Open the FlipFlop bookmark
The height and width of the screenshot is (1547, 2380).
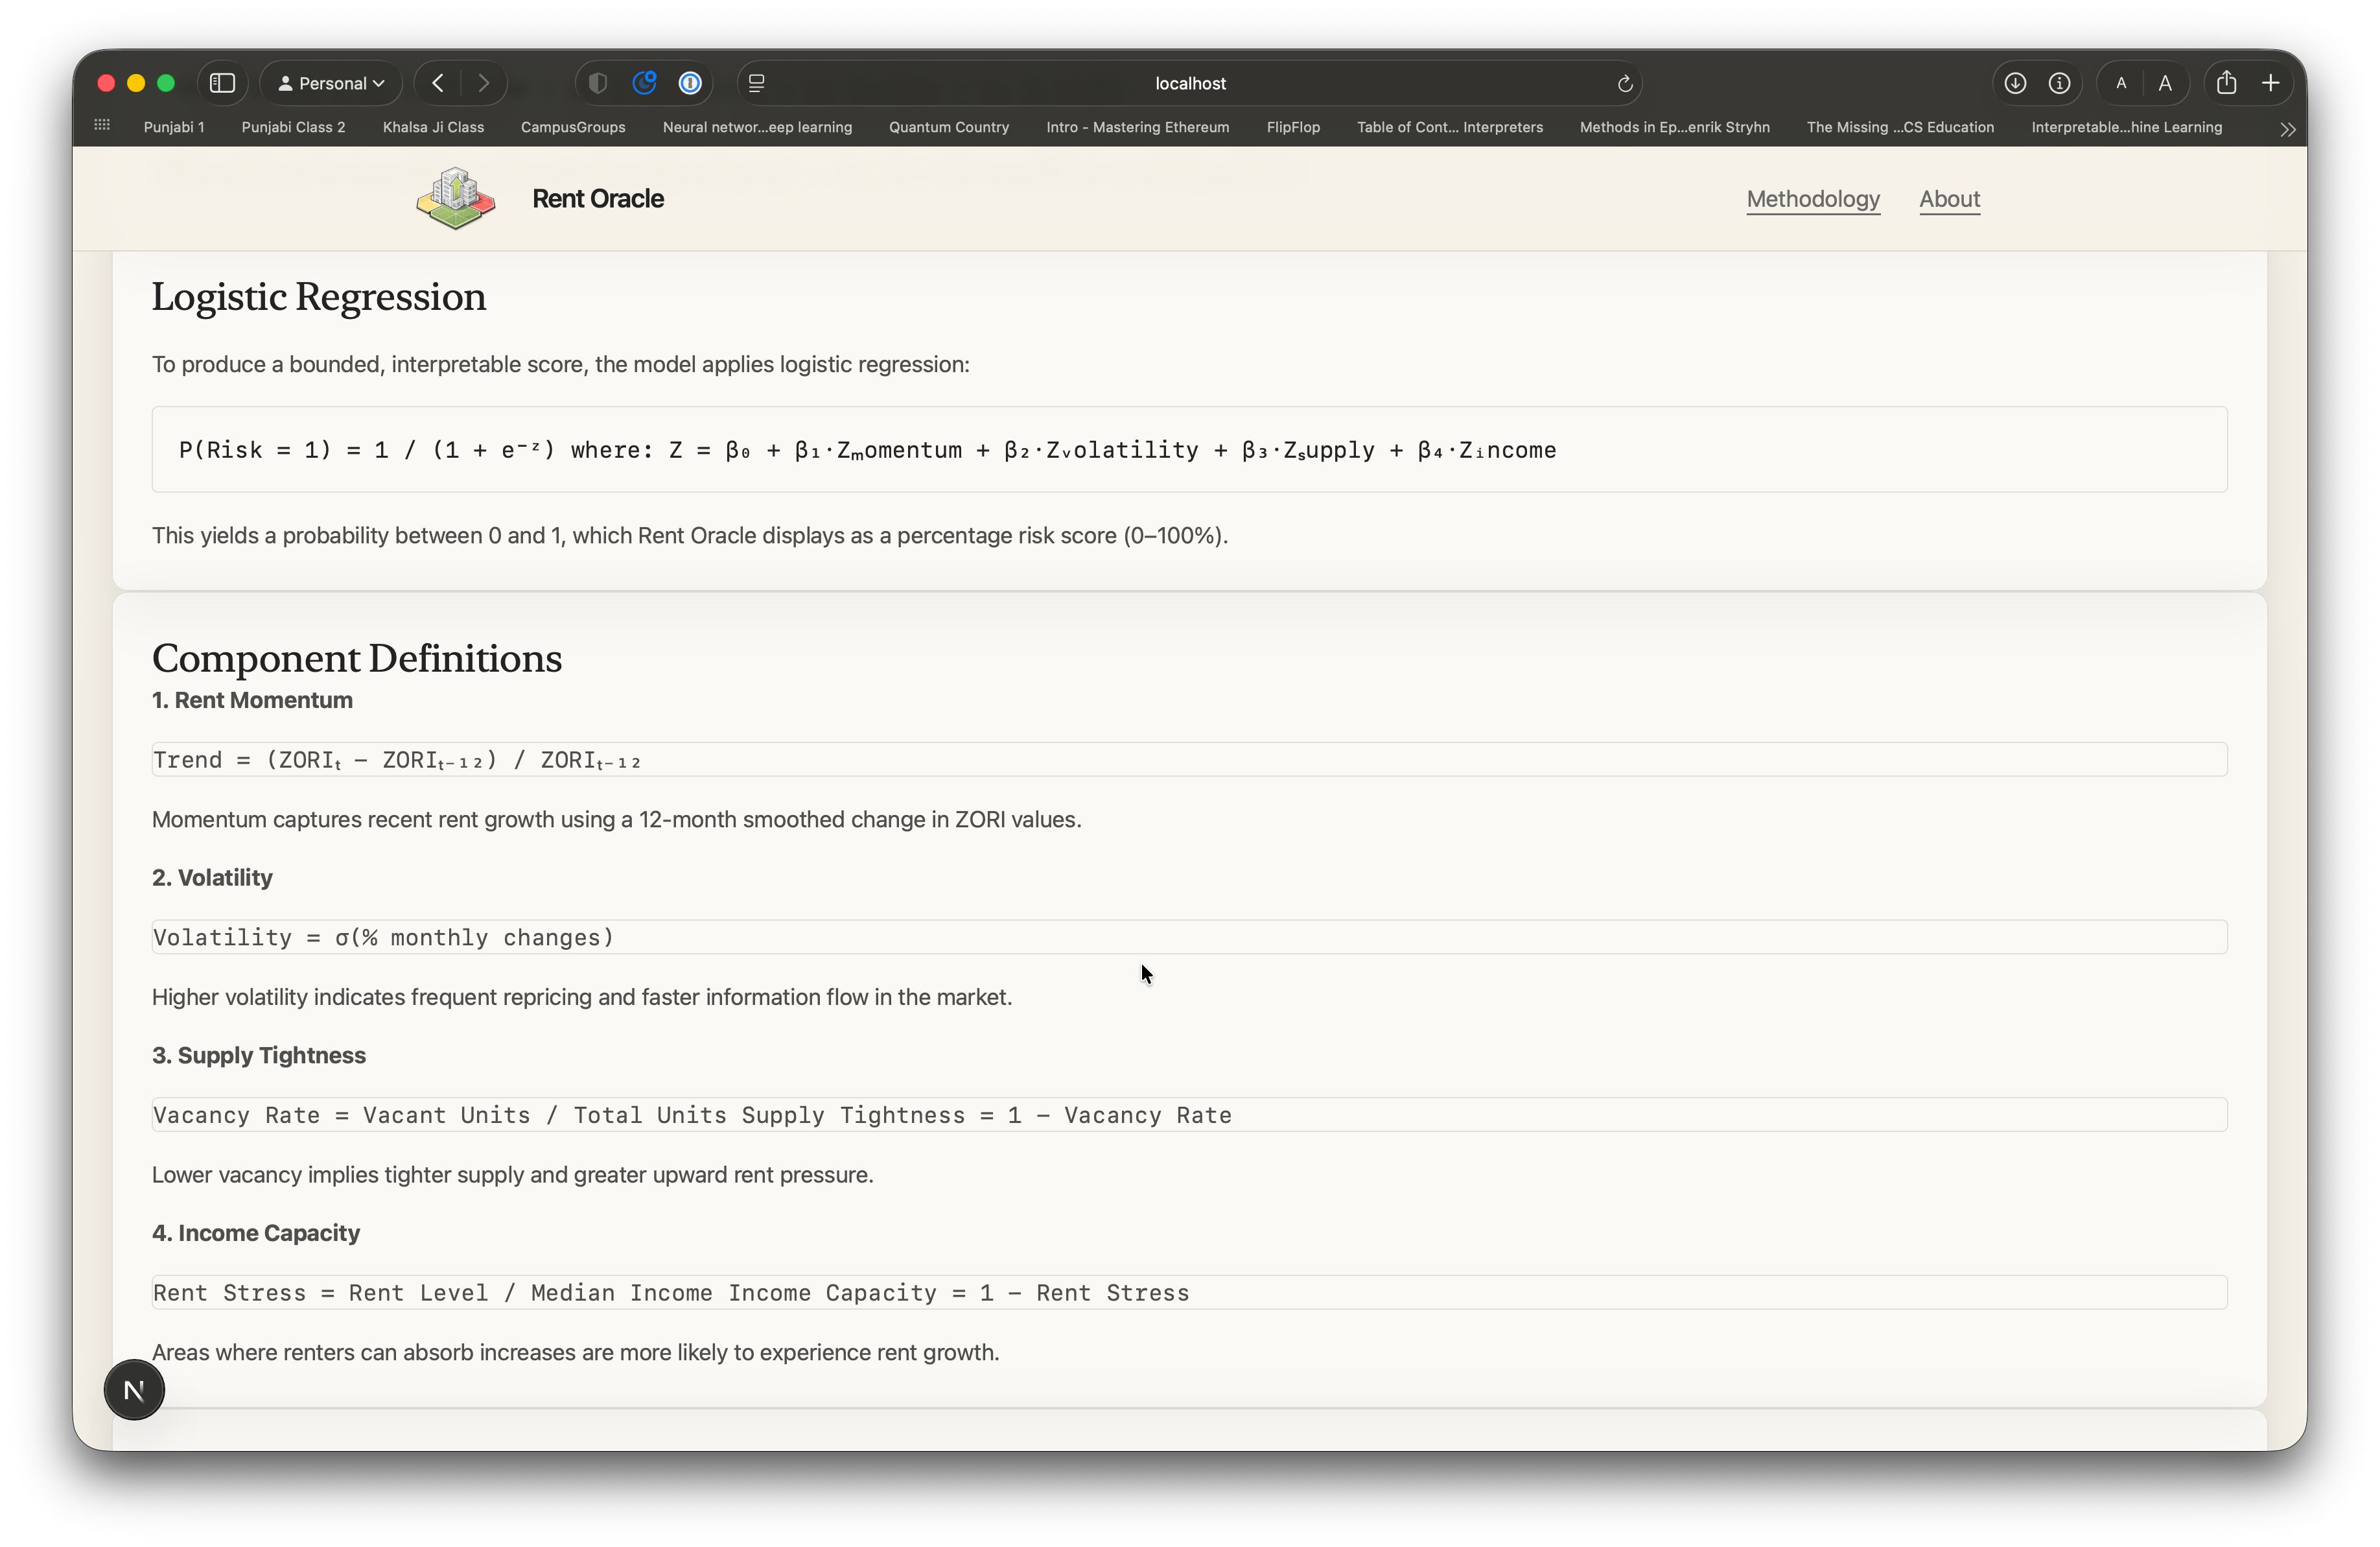pyautogui.click(x=1292, y=127)
